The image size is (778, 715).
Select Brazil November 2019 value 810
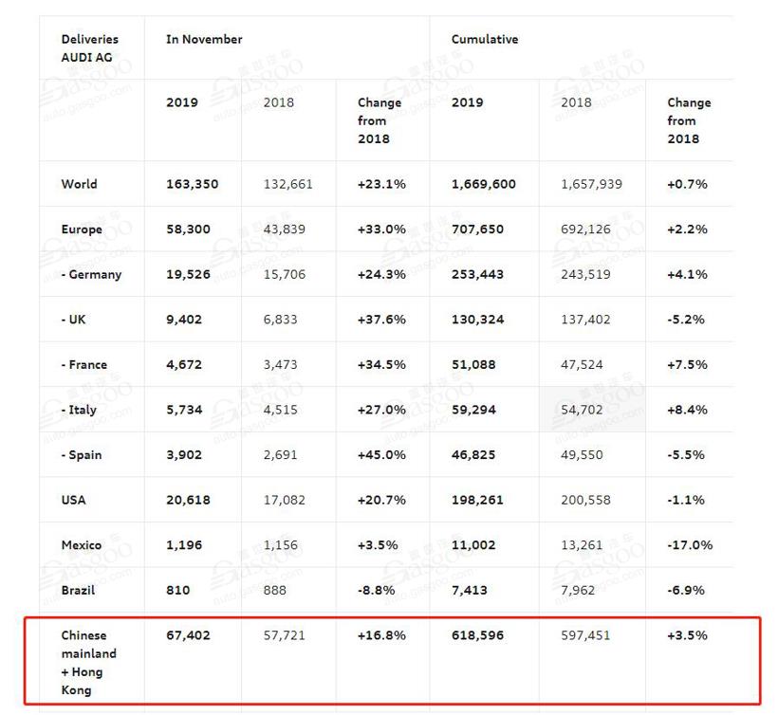click(179, 590)
